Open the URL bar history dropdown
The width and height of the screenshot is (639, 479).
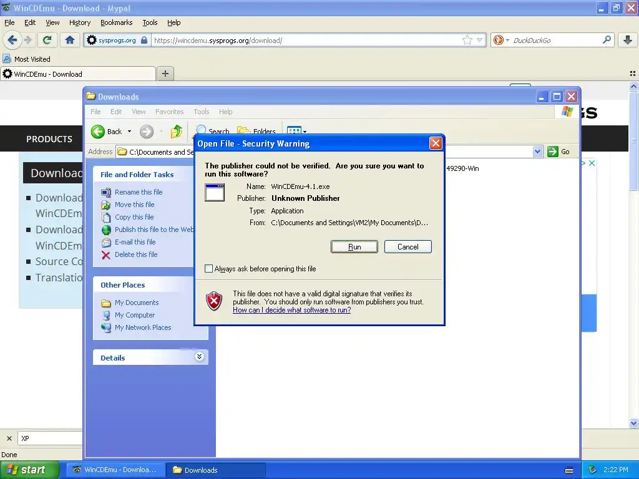tap(480, 41)
